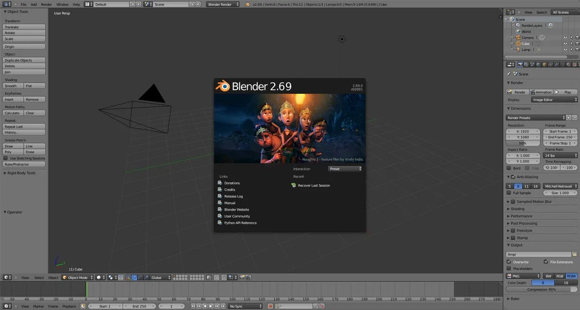Click the Smooth shading button
Viewport: 580px width, 310px height.
click(13, 85)
